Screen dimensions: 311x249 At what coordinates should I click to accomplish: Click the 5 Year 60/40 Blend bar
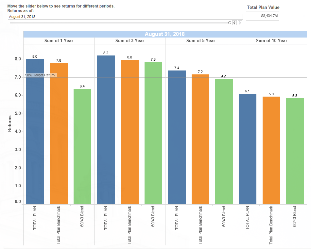(224, 142)
